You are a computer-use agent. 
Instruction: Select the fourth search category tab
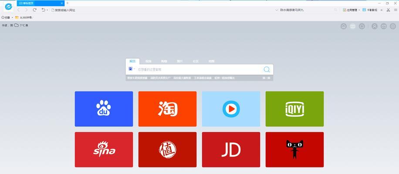pos(180,61)
